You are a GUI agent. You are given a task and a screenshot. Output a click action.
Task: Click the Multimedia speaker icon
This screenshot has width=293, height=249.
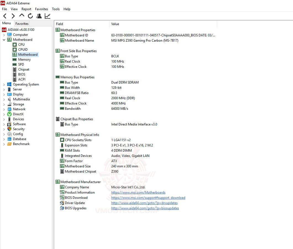click(9, 99)
